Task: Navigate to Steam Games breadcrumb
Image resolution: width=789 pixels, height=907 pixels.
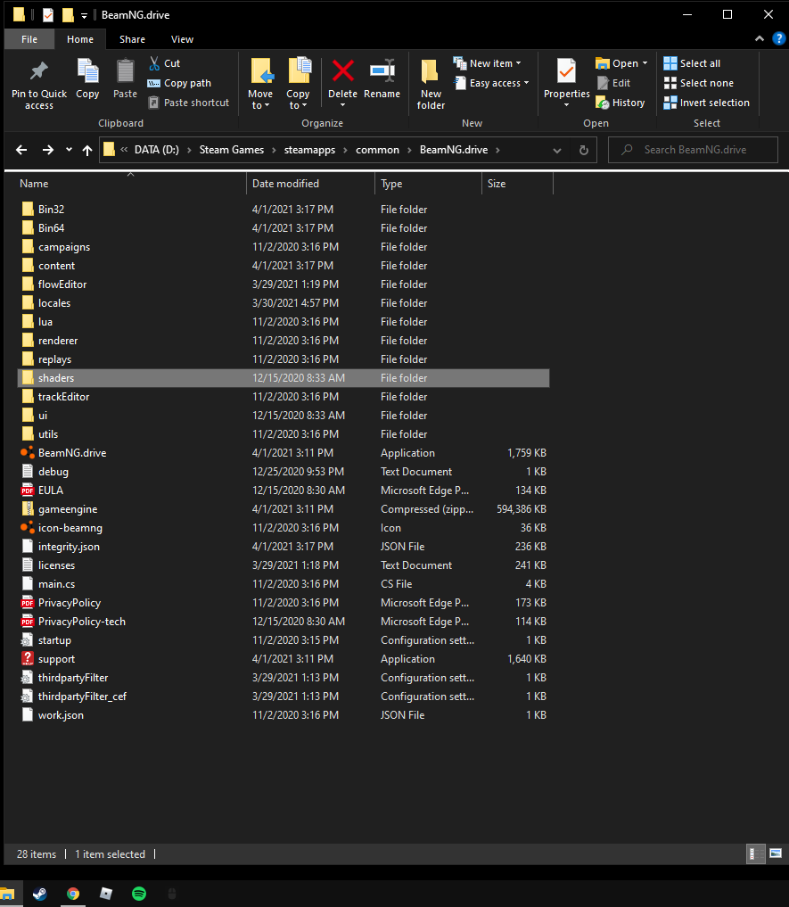Action: [232, 150]
